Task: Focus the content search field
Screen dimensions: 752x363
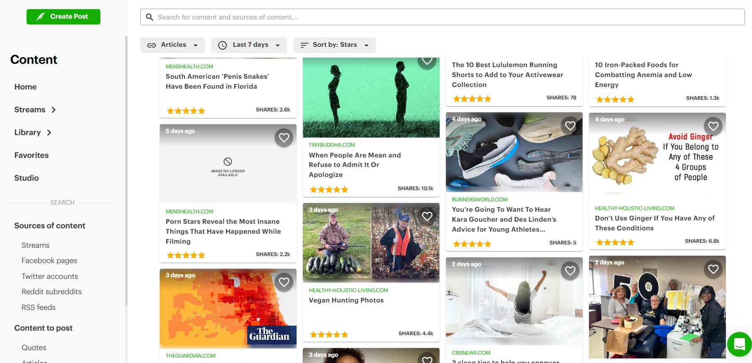Action: click(442, 17)
